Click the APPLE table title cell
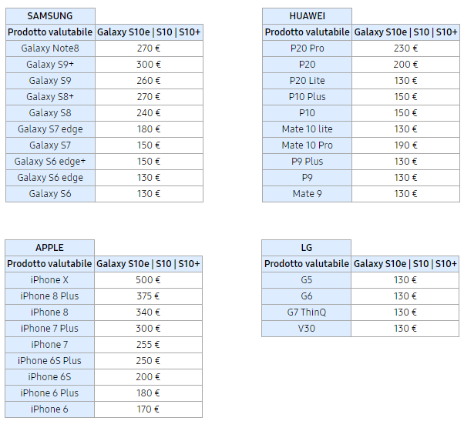Screen dimensions: 464x421 (x=50, y=247)
